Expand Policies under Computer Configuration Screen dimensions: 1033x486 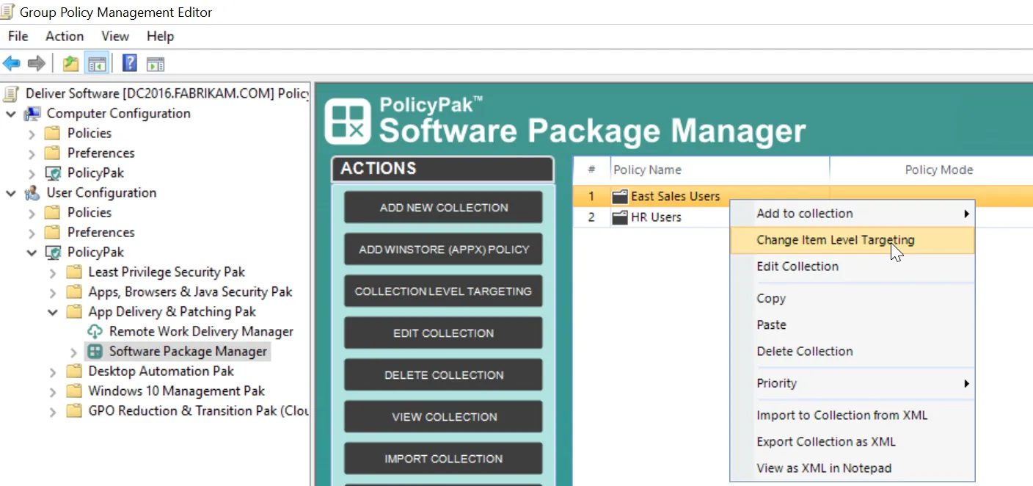click(32, 134)
